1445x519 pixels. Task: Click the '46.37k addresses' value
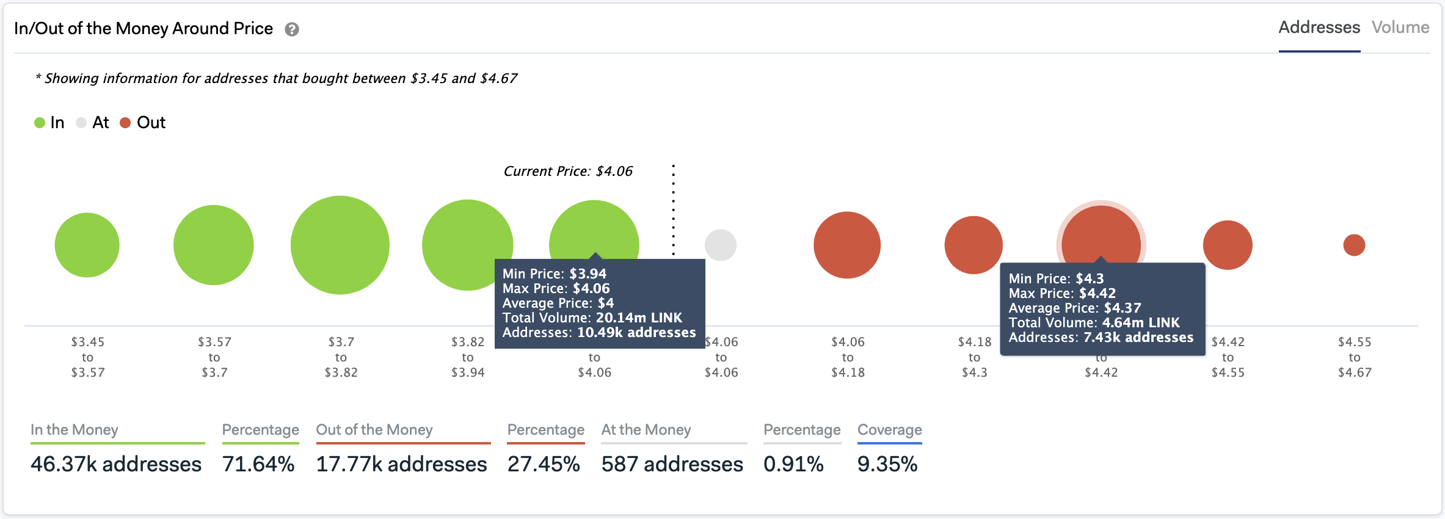coord(116,464)
